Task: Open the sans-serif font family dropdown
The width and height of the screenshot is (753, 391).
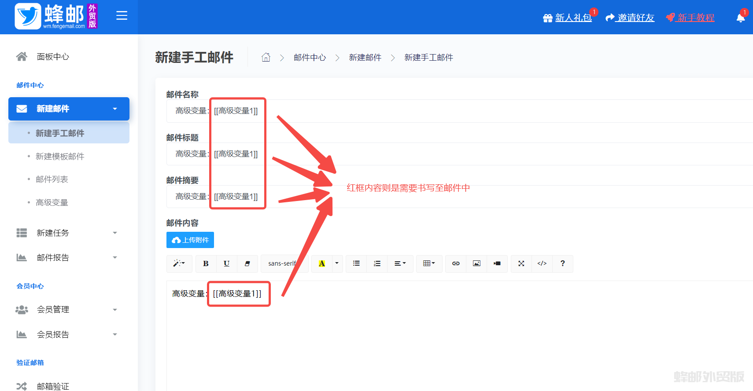Action: point(283,263)
